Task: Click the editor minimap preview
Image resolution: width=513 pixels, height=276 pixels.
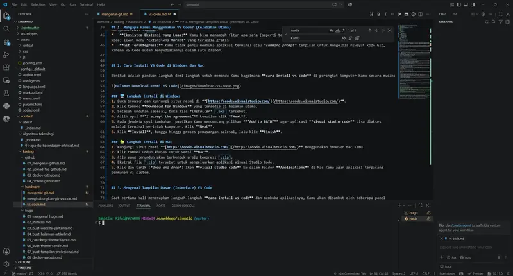Action: click(x=414, y=61)
